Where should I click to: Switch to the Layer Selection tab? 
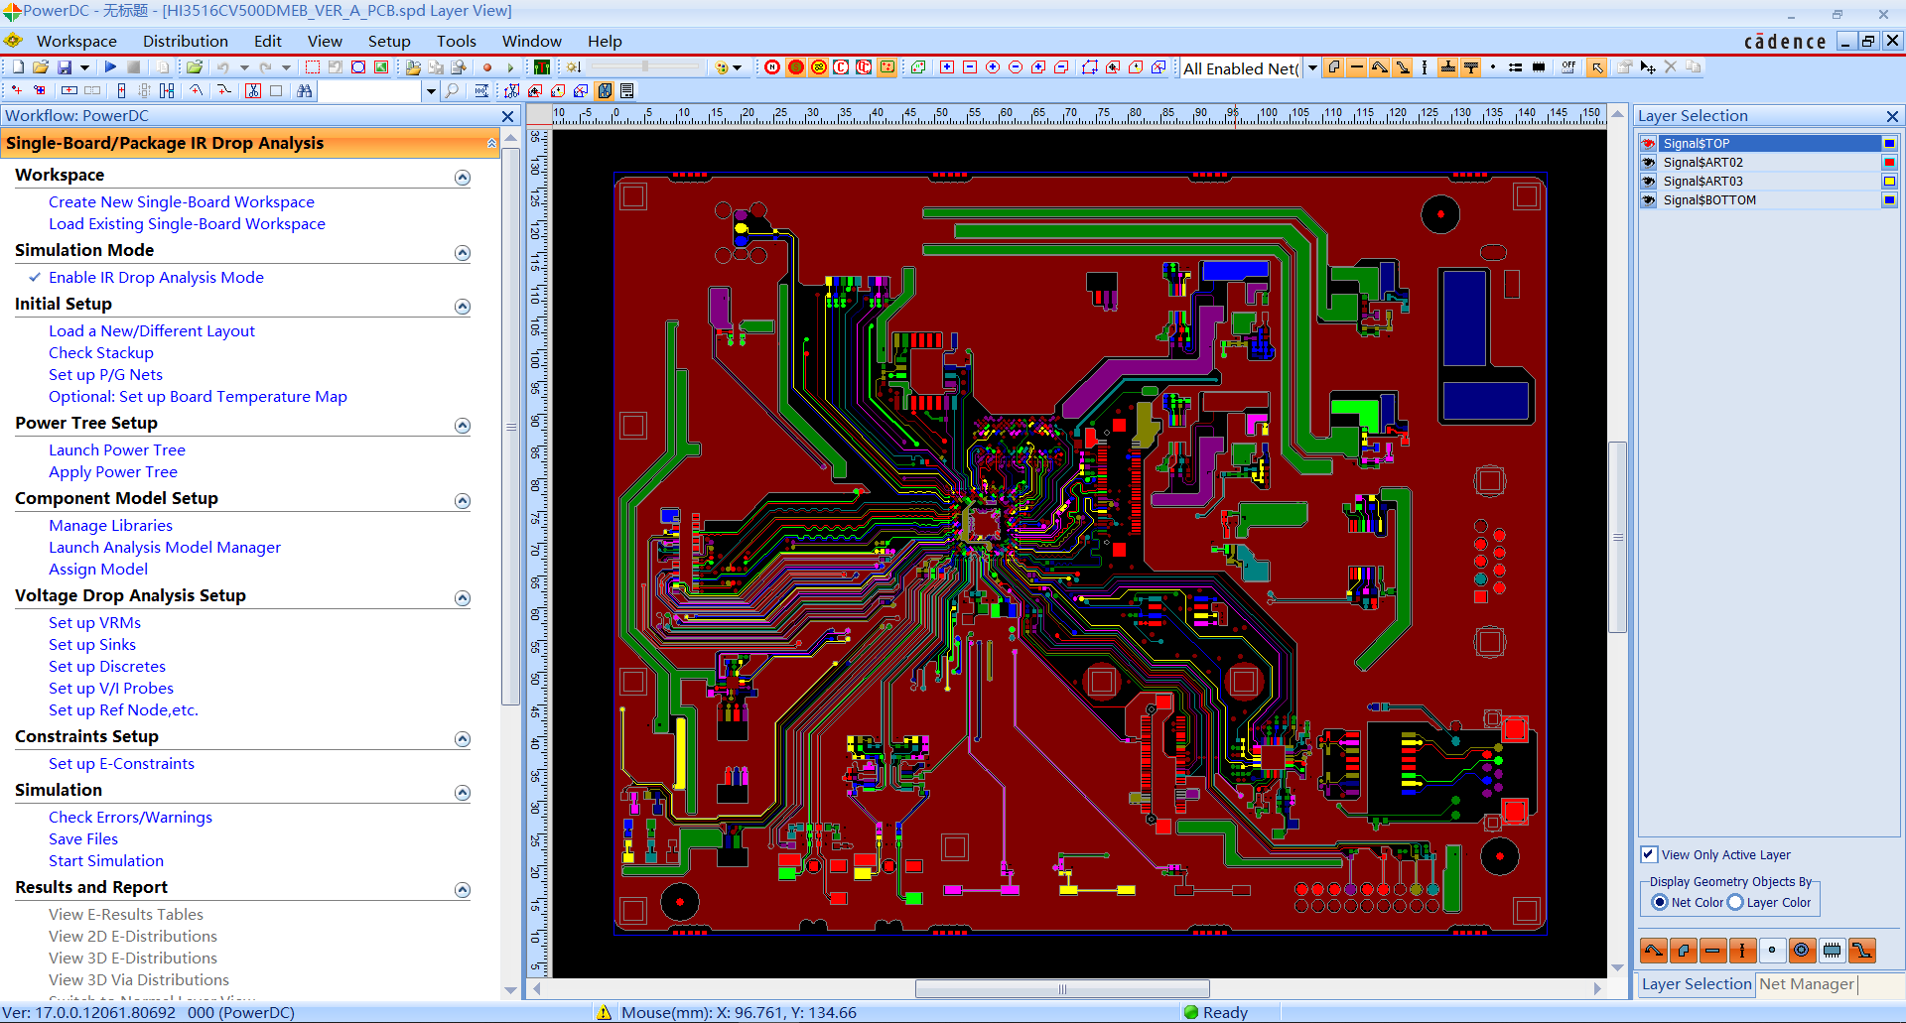[1696, 984]
